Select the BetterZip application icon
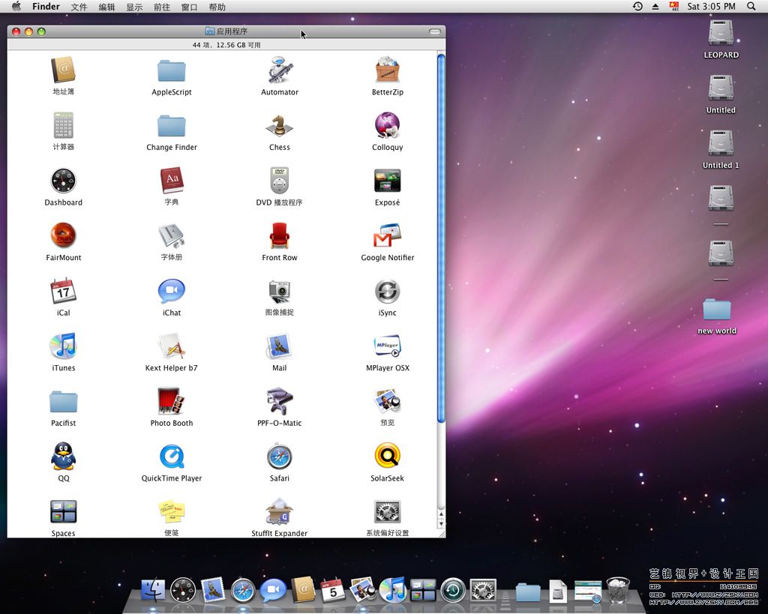The height and width of the screenshot is (614, 768). (x=388, y=70)
